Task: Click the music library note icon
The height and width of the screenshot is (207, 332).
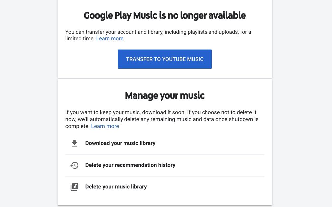Action: pos(74,187)
